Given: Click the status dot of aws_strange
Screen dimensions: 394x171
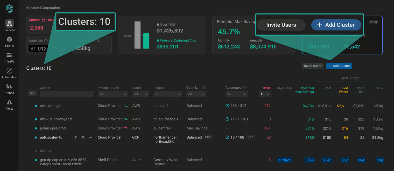Looking at the screenshot, I should point(36,106).
